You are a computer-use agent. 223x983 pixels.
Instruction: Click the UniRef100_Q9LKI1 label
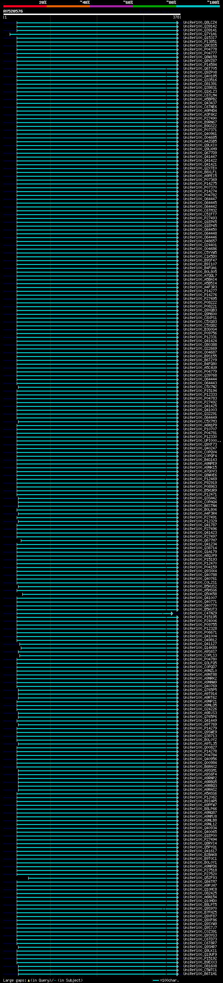coord(200,951)
